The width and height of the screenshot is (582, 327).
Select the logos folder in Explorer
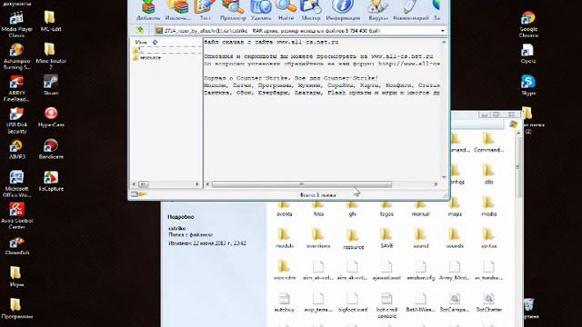386,209
